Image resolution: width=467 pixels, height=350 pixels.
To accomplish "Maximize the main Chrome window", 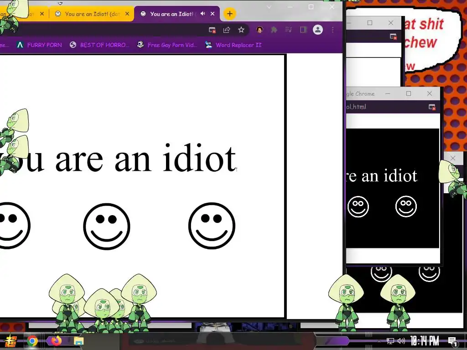I will [x=311, y=7].
